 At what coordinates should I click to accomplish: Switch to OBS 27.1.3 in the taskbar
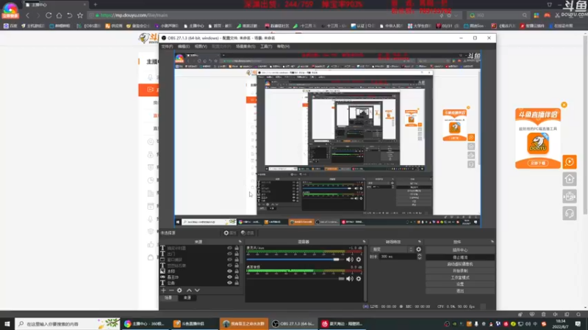[293, 324]
